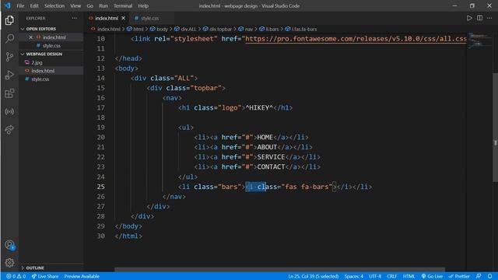Image resolution: width=498 pixels, height=280 pixels.
Task: Open Run and Debug view
Action: (x=9, y=75)
